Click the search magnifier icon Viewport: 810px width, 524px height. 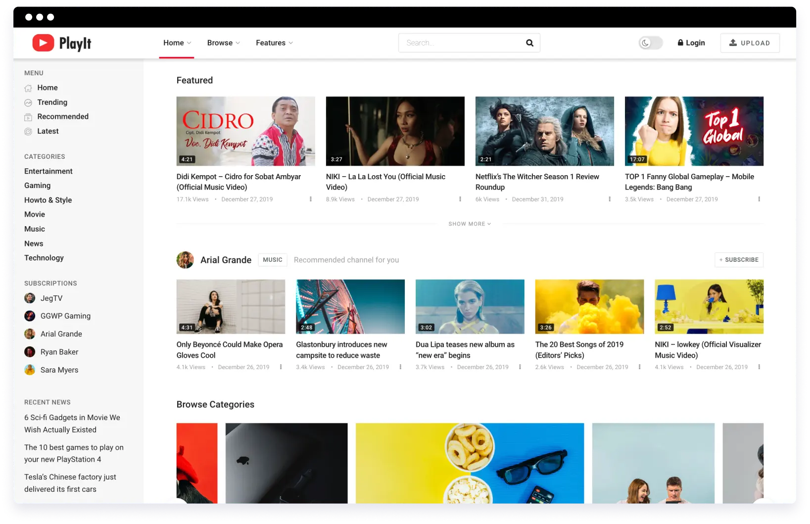[x=529, y=43]
